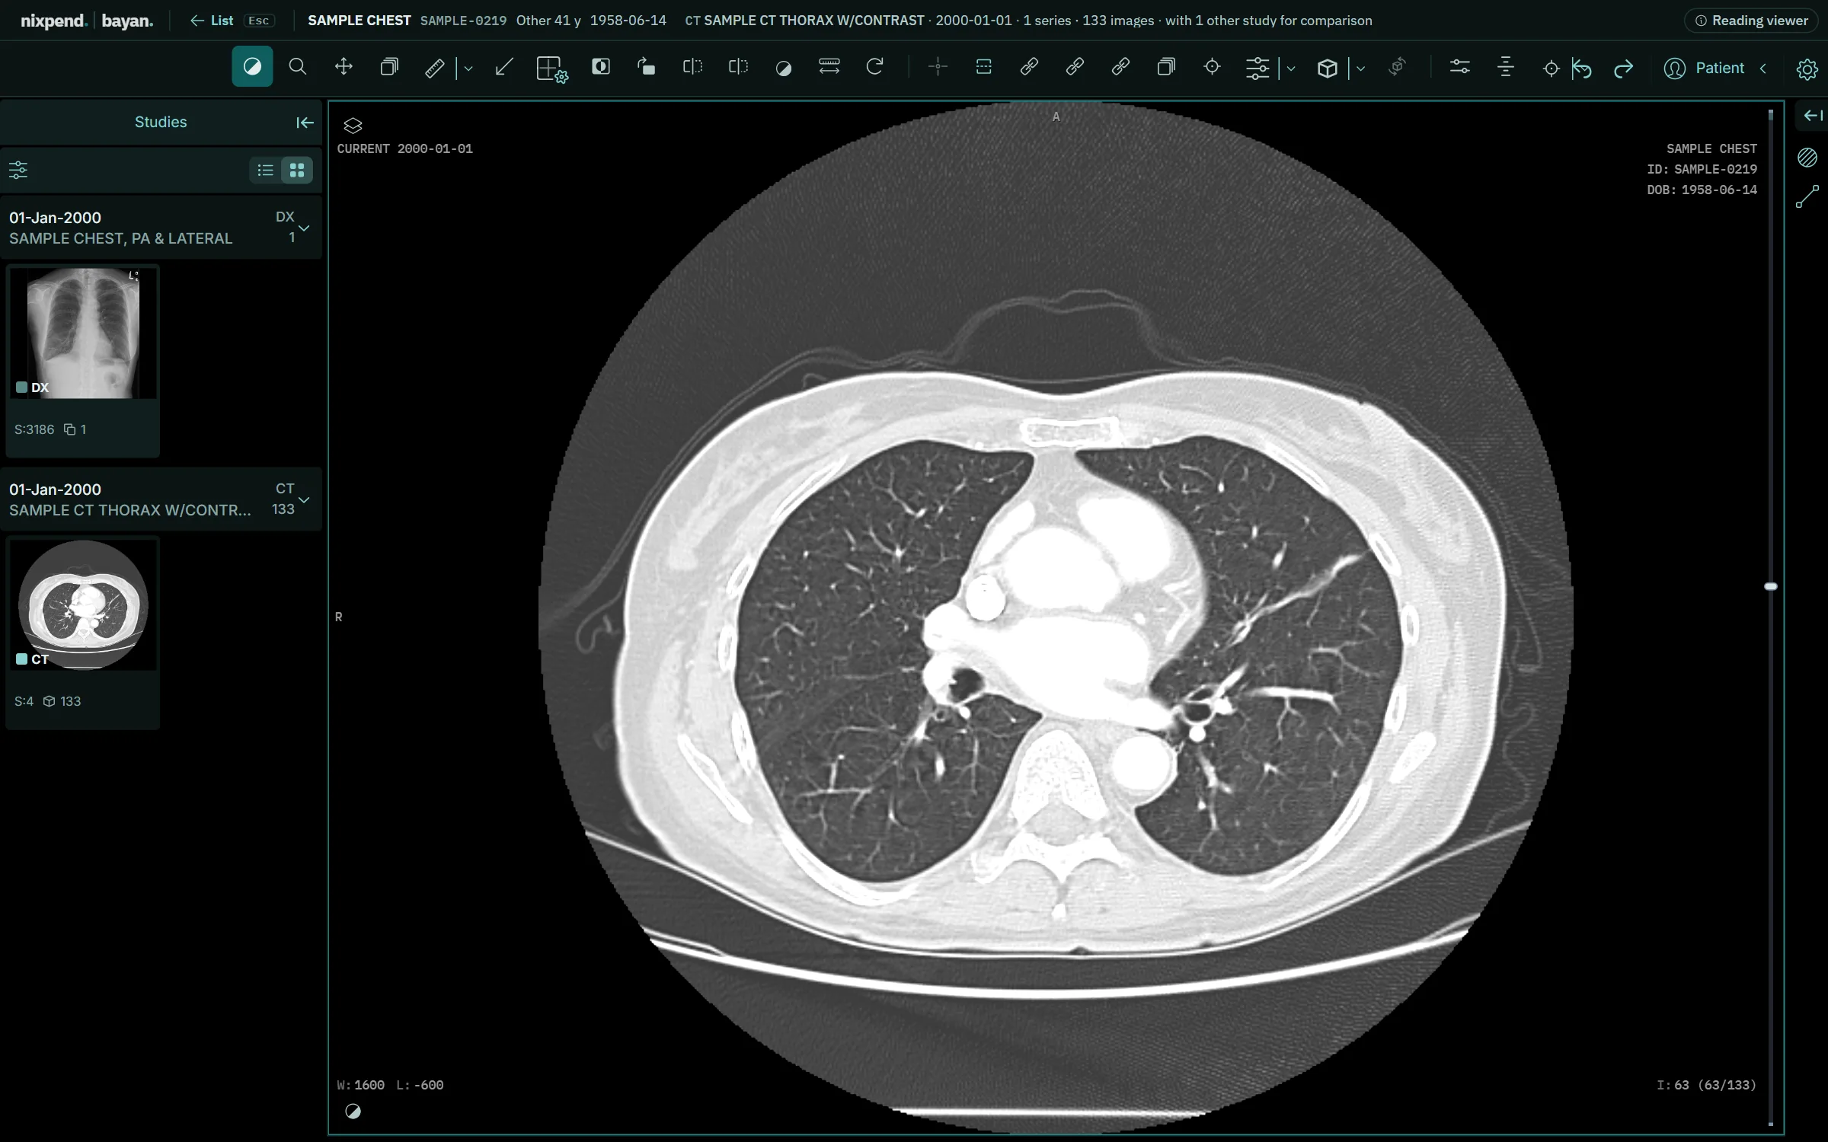
Task: Switch studies to grid thumbnail view
Action: click(x=297, y=170)
